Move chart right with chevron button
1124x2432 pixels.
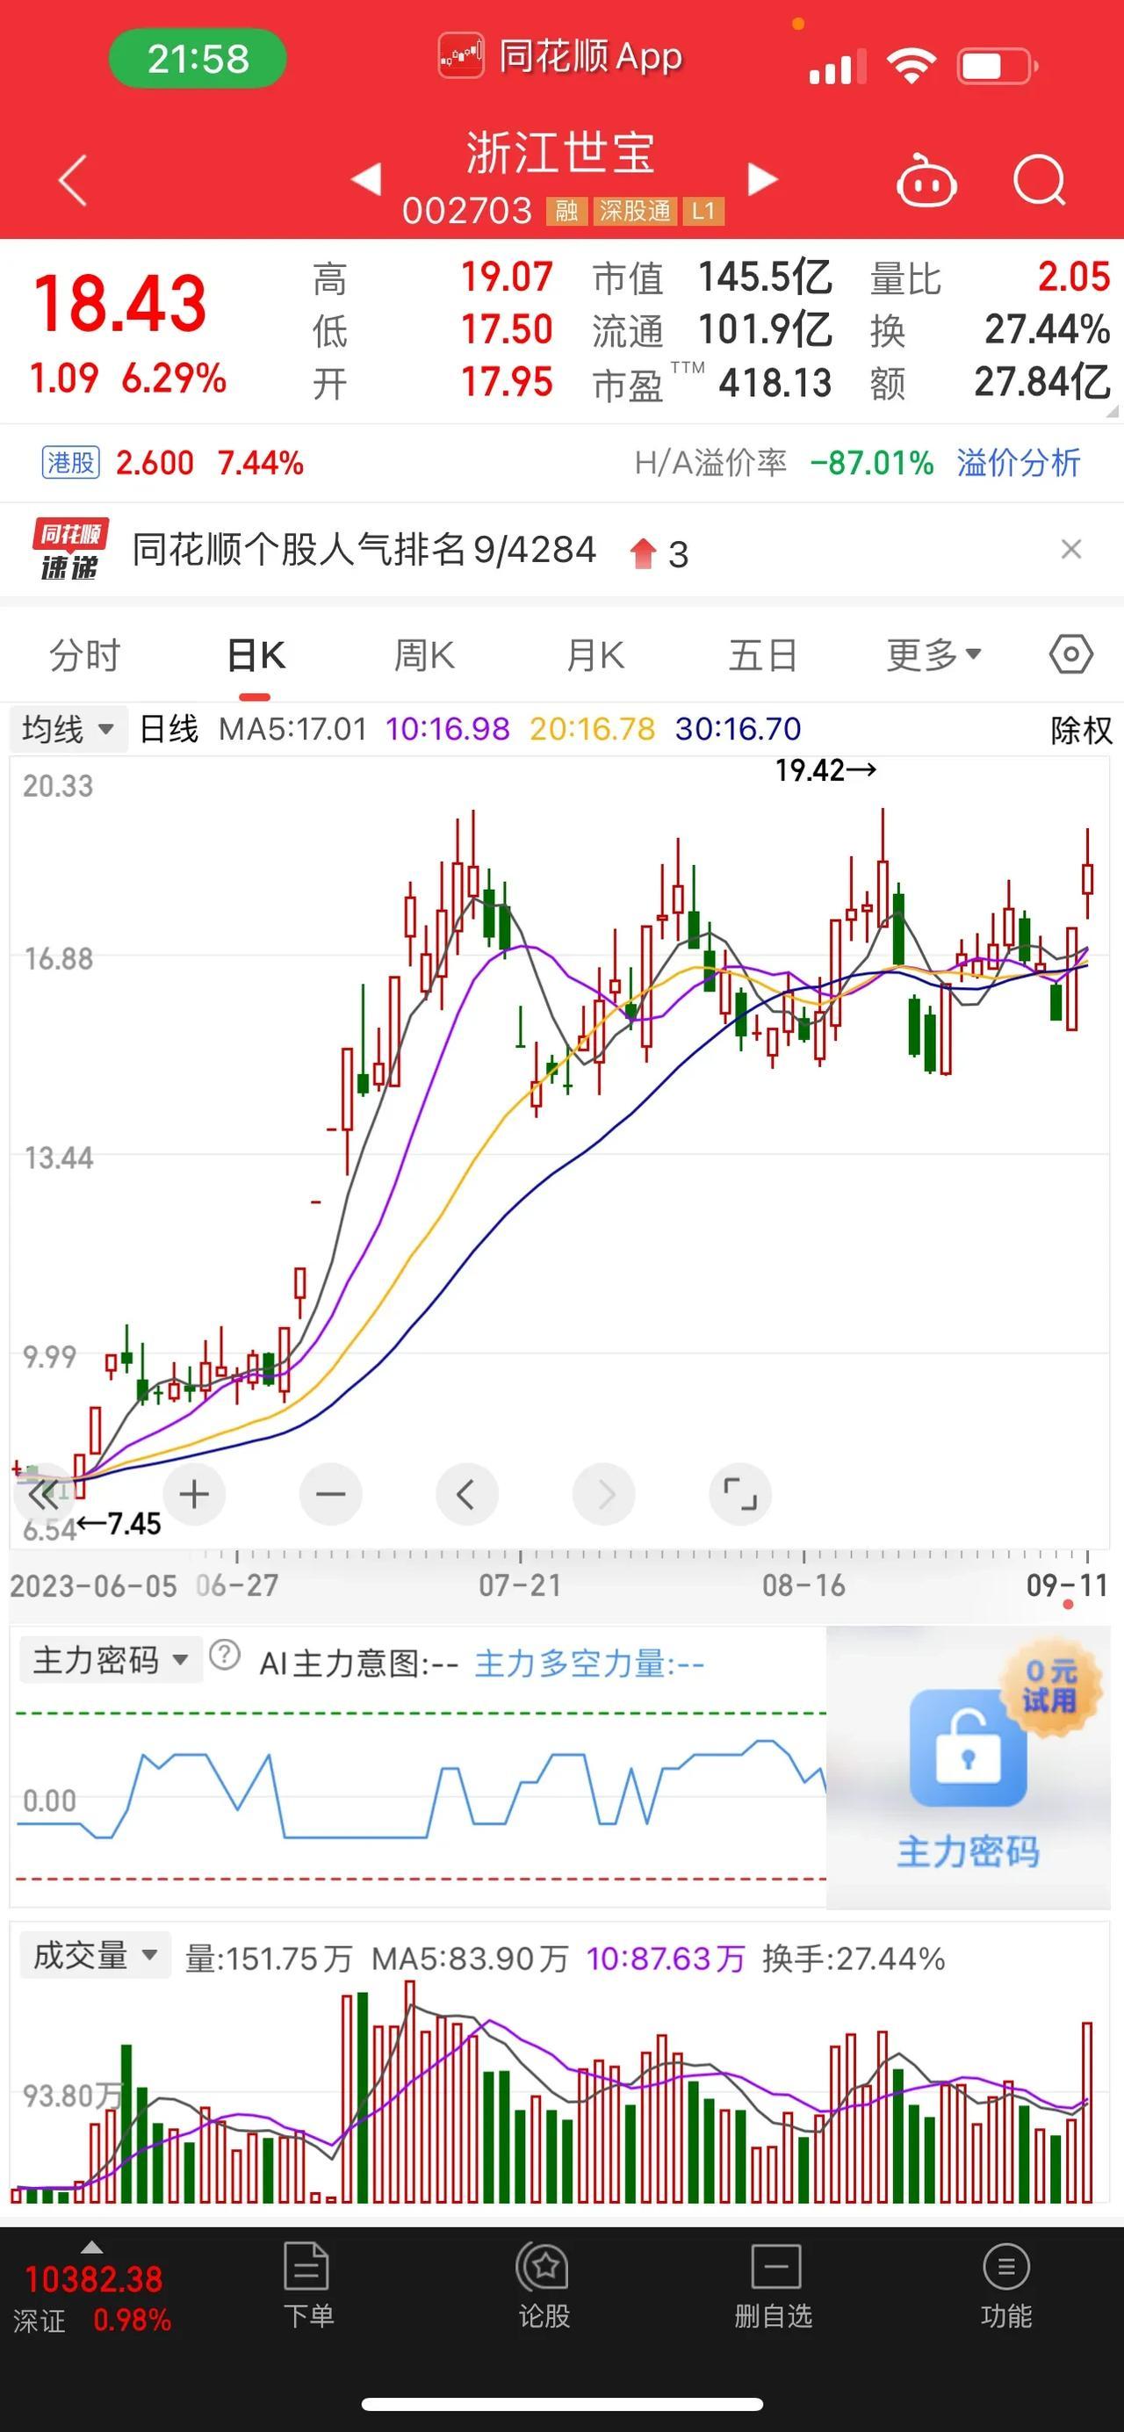pyautogui.click(x=604, y=1495)
